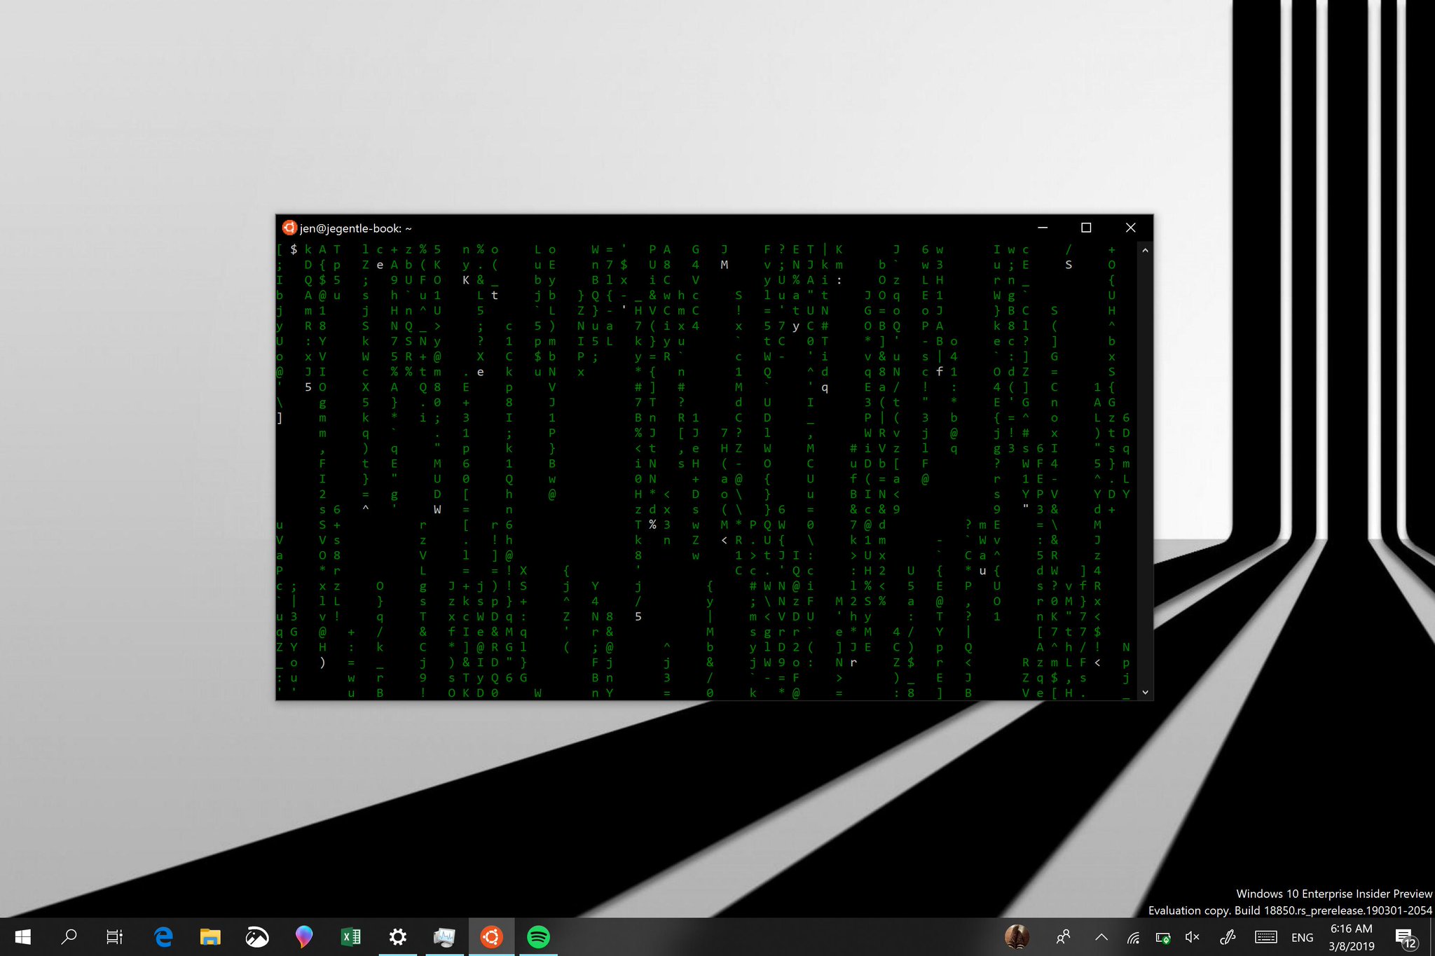
Task: Launch Spotify from the taskbar
Action: pos(539,937)
